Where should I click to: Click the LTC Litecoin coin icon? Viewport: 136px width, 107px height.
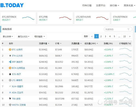10,80
